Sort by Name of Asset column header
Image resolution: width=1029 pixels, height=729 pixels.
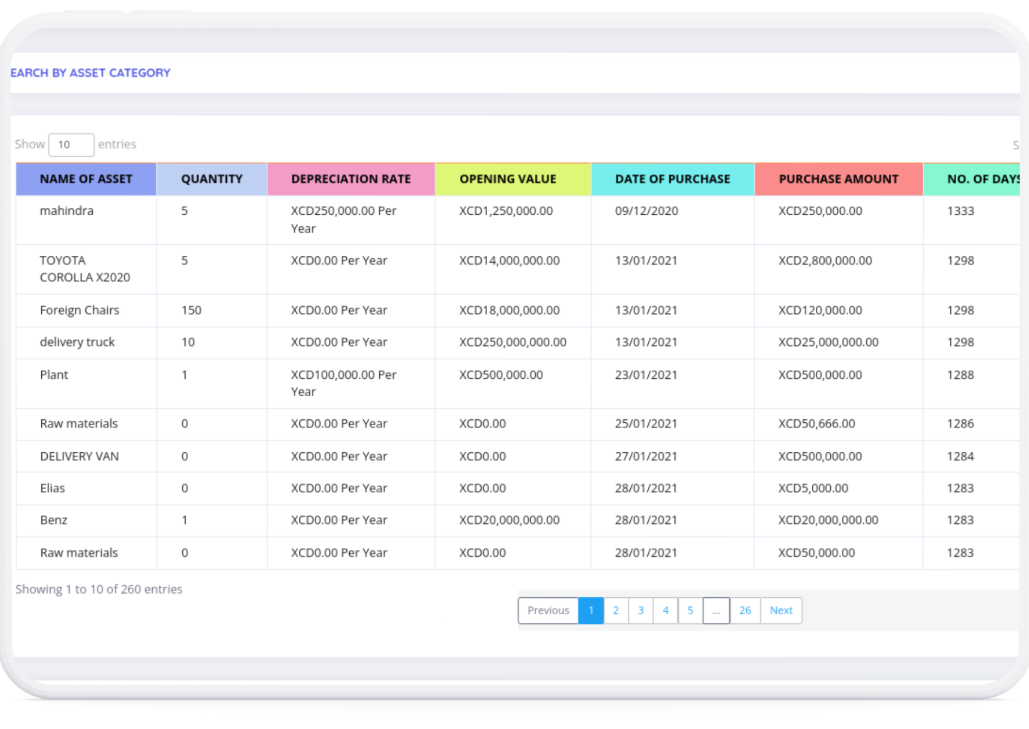click(86, 179)
